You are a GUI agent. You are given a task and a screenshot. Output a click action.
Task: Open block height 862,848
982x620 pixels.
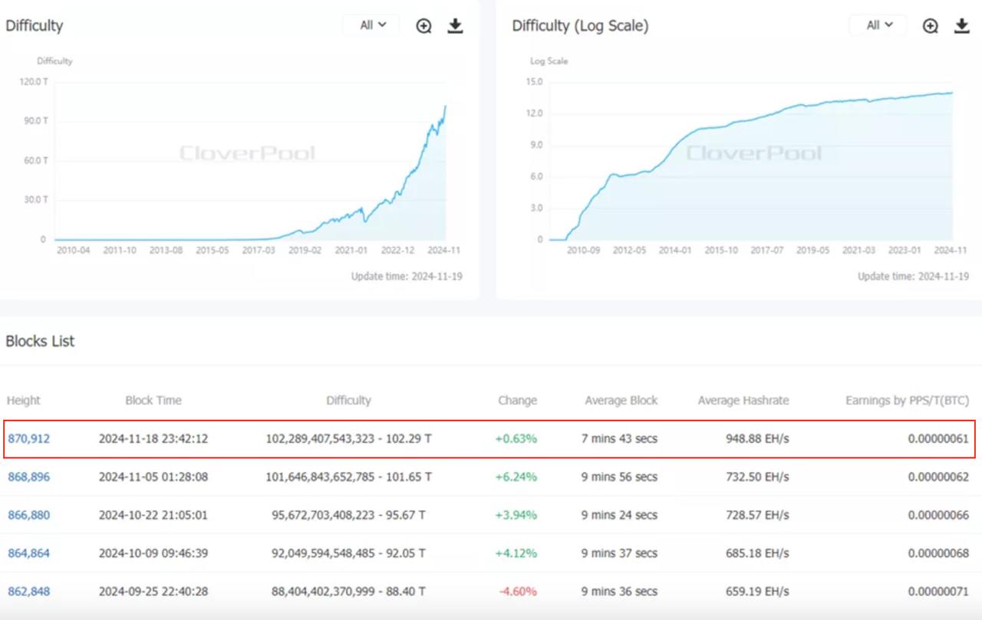point(29,591)
